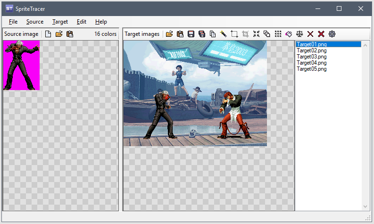Select Target05.png in the file list
Viewport: 374px width, 224px height.
click(x=311, y=69)
